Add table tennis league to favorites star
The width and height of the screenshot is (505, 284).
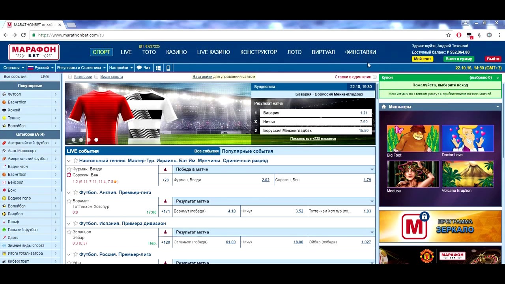point(75,161)
